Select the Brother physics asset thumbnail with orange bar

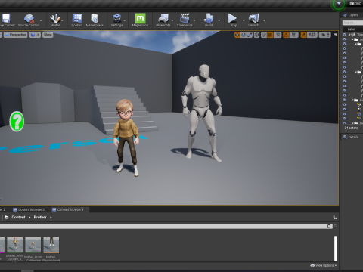click(51, 245)
